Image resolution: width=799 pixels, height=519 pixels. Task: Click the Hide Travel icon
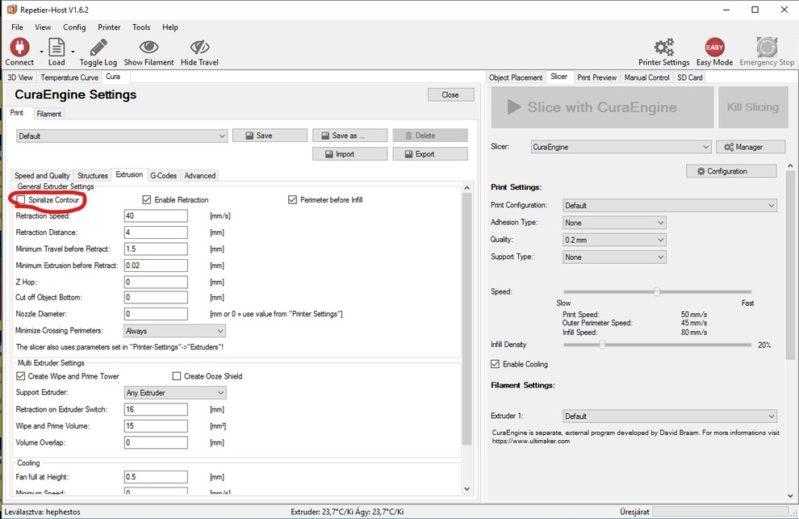199,47
